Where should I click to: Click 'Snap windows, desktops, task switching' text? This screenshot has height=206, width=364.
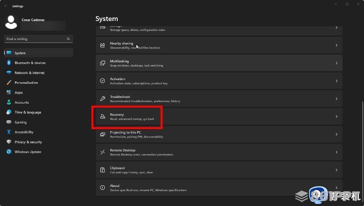[x=137, y=66]
